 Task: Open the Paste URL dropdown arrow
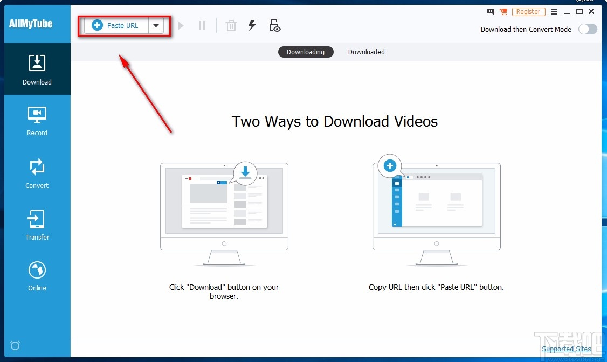click(156, 25)
